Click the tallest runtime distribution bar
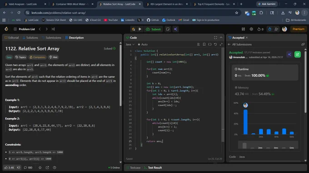 [x=245, y=122]
